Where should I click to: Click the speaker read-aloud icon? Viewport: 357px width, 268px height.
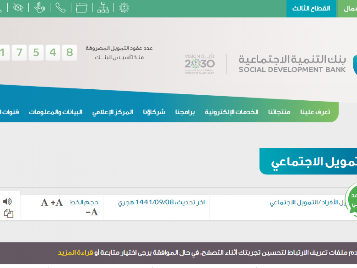coord(7,202)
